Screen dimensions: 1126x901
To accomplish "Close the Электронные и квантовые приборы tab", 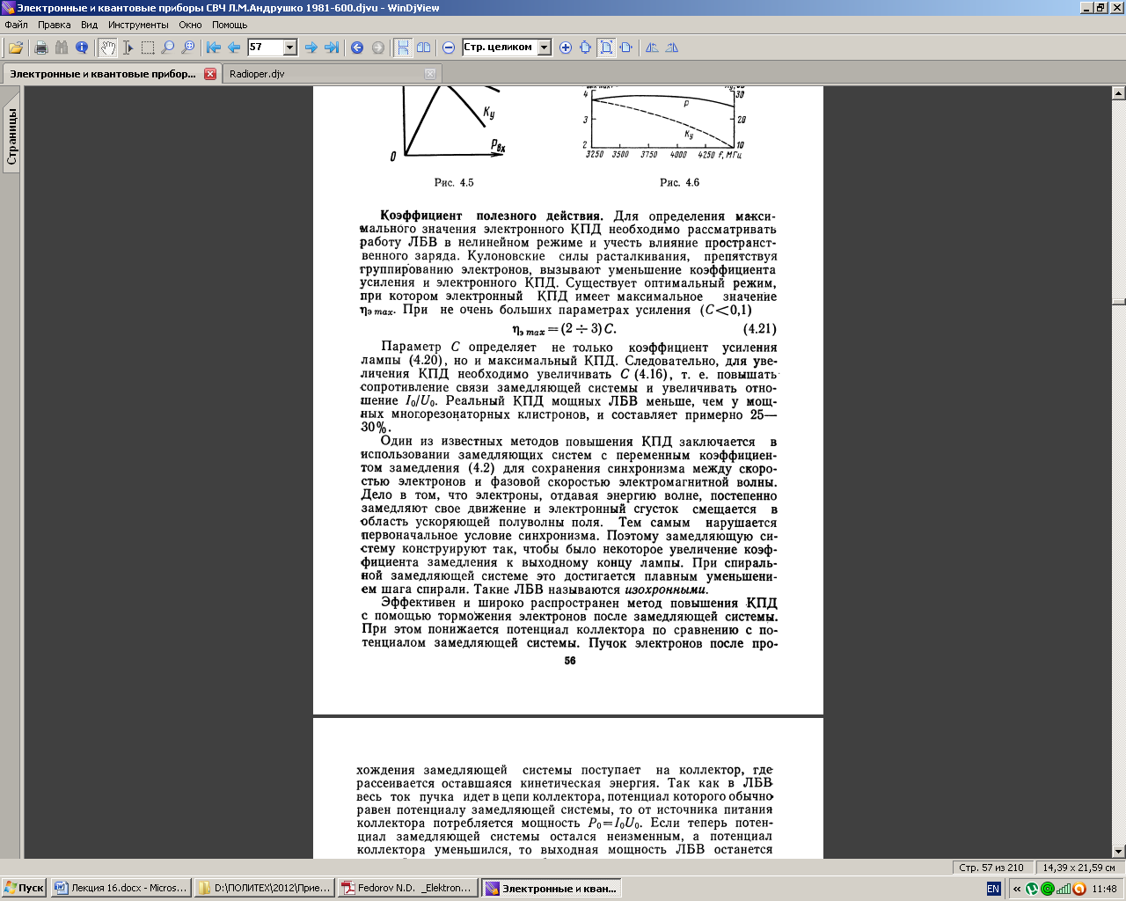I will click(210, 74).
